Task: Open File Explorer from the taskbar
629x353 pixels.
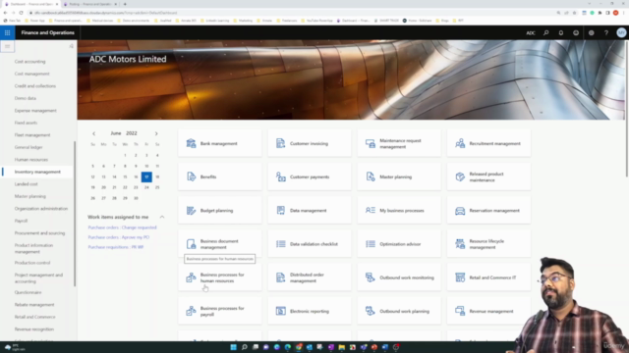Action: click(x=342, y=347)
